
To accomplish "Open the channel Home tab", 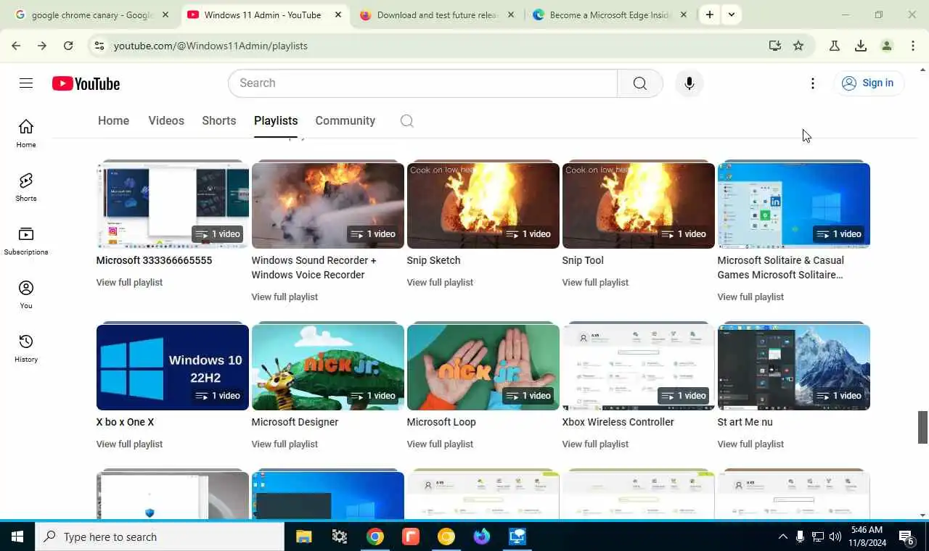I will [x=113, y=121].
